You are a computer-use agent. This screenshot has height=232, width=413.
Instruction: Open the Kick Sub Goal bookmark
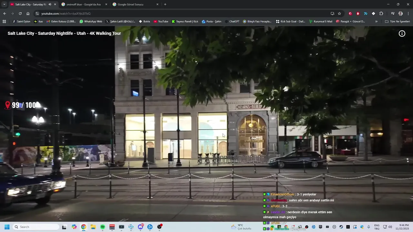click(290, 22)
